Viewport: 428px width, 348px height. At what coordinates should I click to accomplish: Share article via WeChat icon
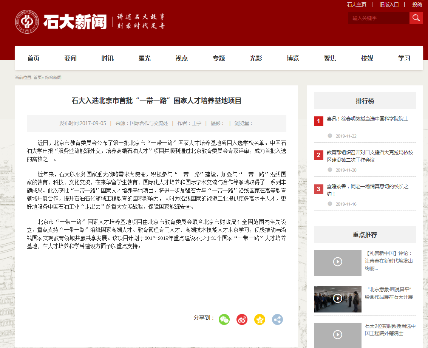tap(224, 319)
